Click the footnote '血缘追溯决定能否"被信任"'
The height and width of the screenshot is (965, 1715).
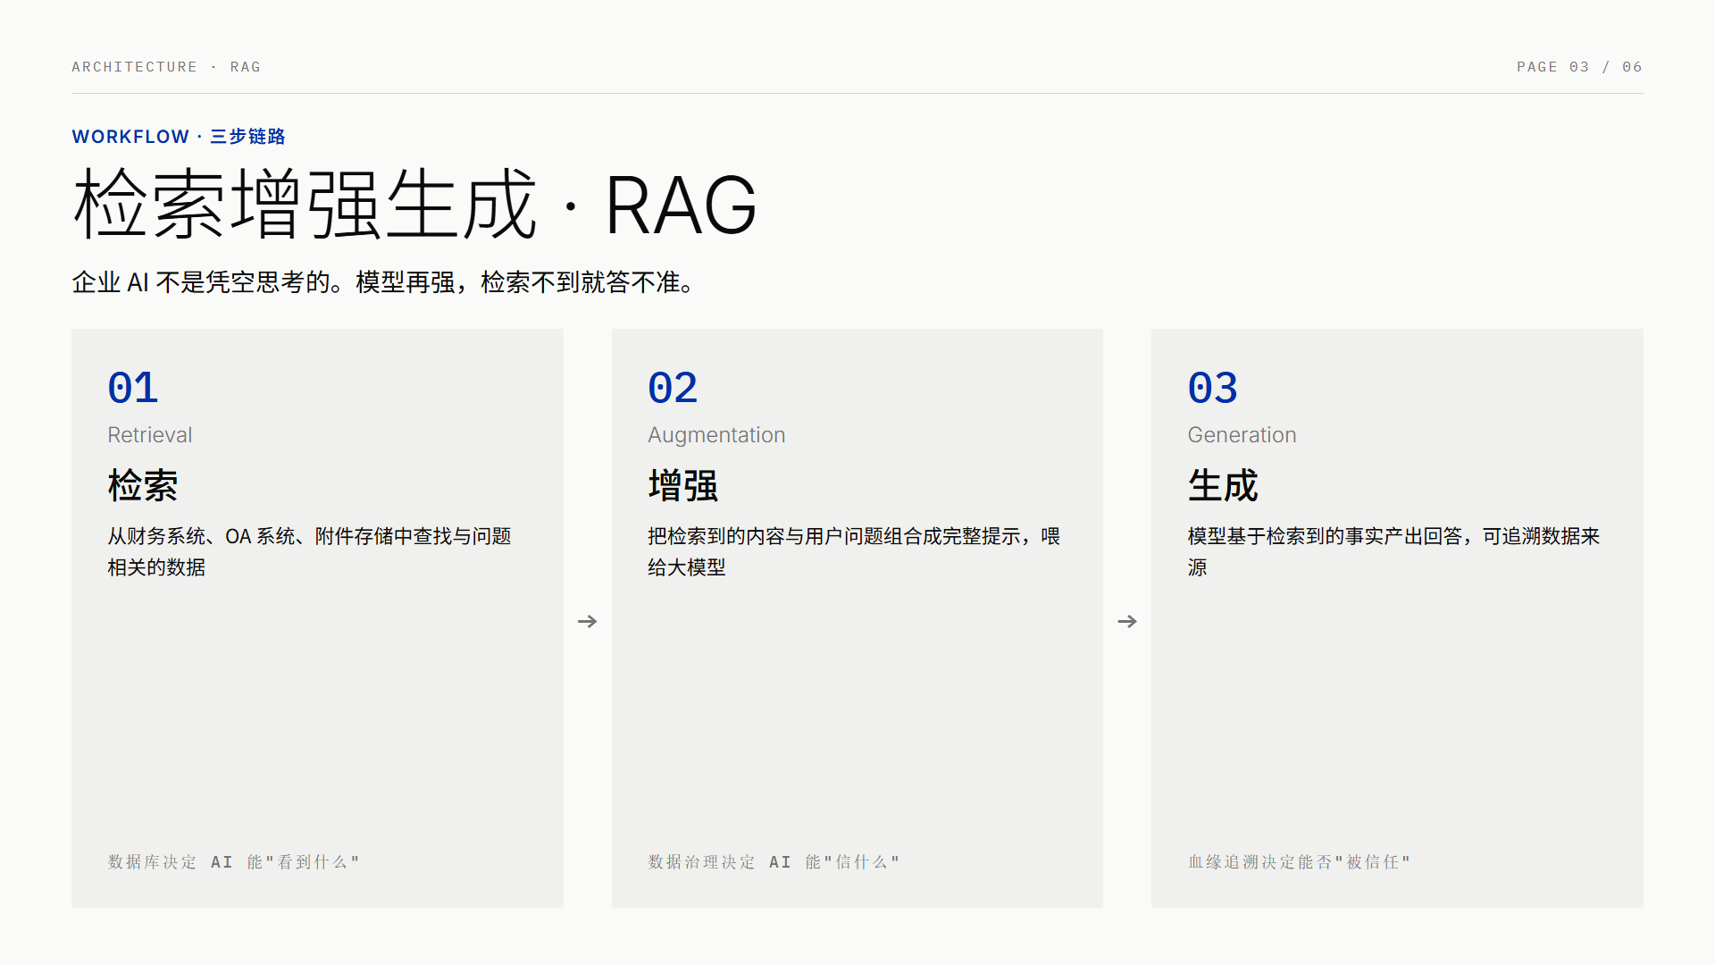(1299, 862)
